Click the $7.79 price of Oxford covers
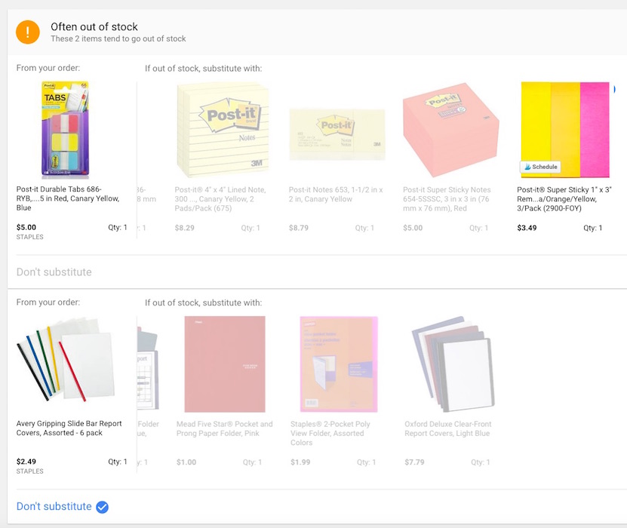This screenshot has height=528, width=627. point(415,462)
